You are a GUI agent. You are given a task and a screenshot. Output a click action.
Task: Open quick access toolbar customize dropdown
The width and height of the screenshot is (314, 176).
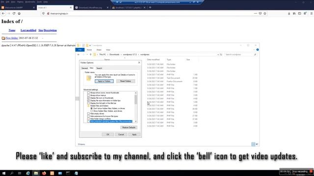click(x=90, y=45)
